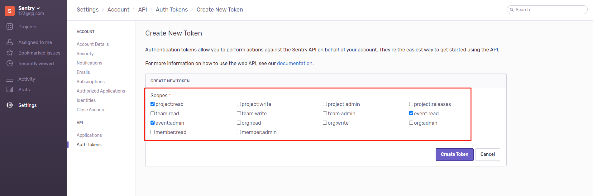The image size is (593, 196).
Task: Click the Sentry organization avatar icon
Action: [x=10, y=11]
